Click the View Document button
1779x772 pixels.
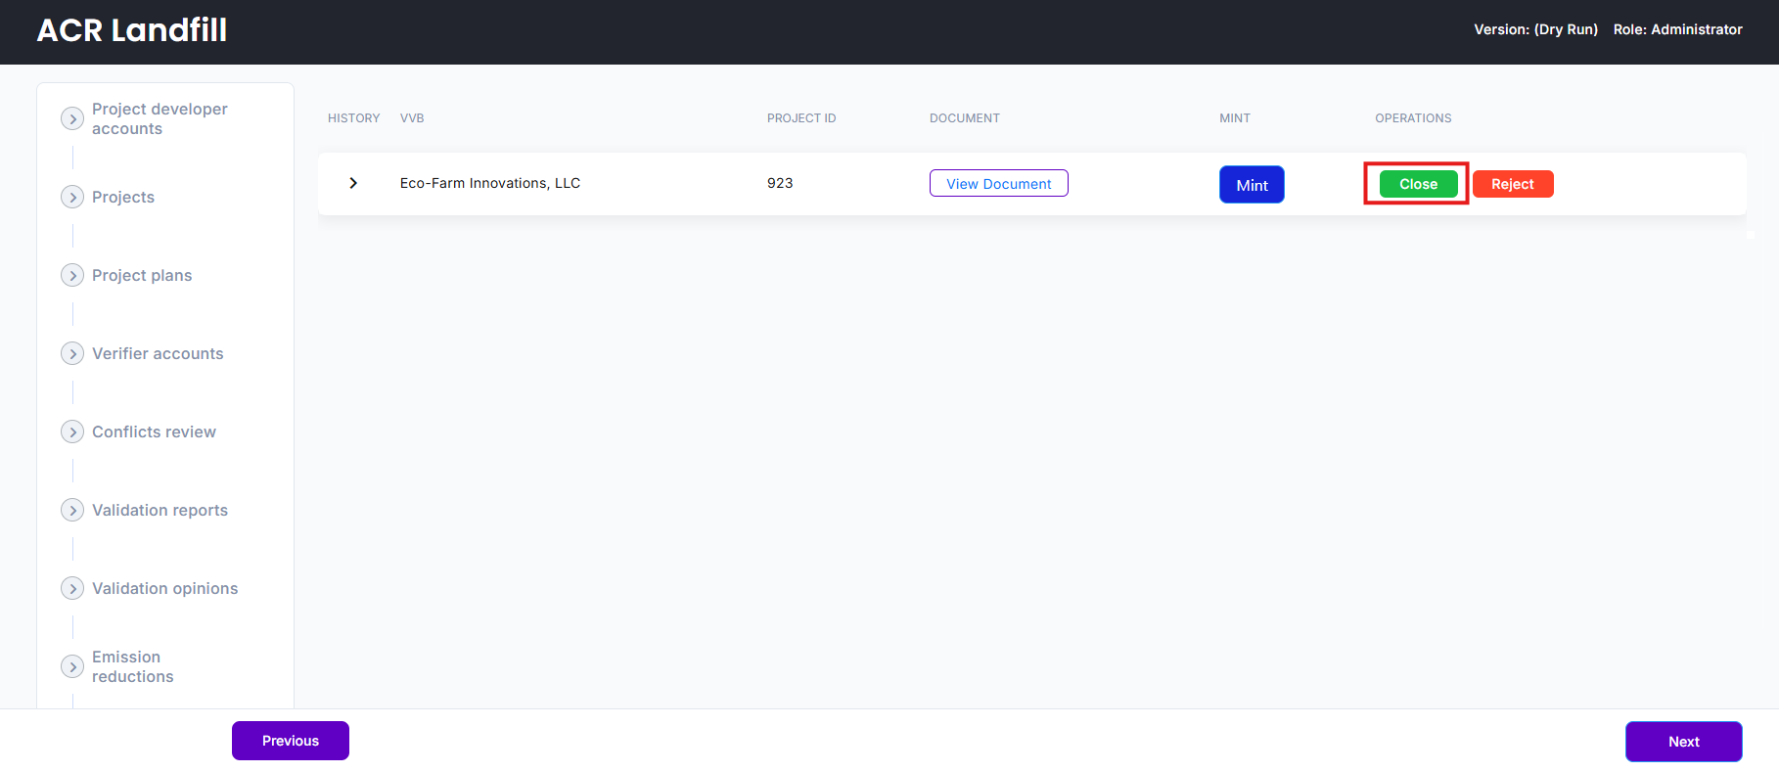(998, 183)
